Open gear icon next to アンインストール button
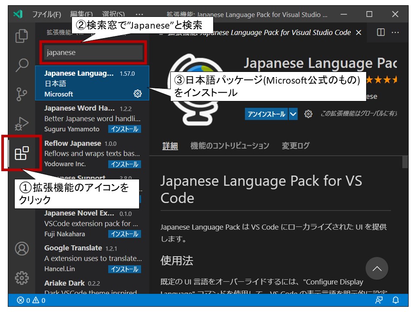This screenshot has width=416, height=312. point(308,114)
